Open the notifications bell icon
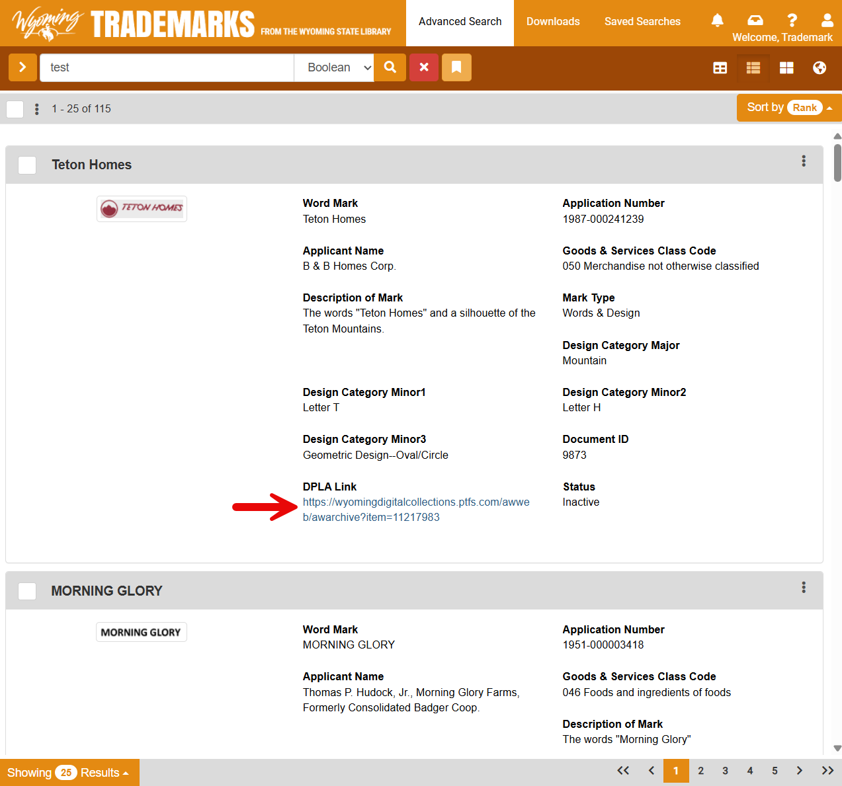 pyautogui.click(x=717, y=20)
